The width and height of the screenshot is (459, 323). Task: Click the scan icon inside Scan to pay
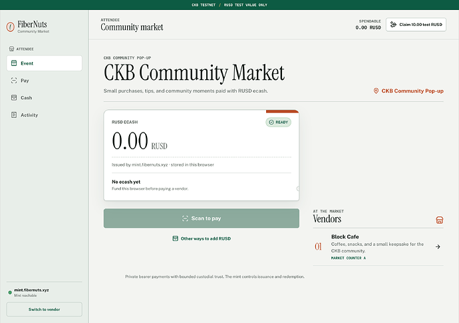(185, 218)
